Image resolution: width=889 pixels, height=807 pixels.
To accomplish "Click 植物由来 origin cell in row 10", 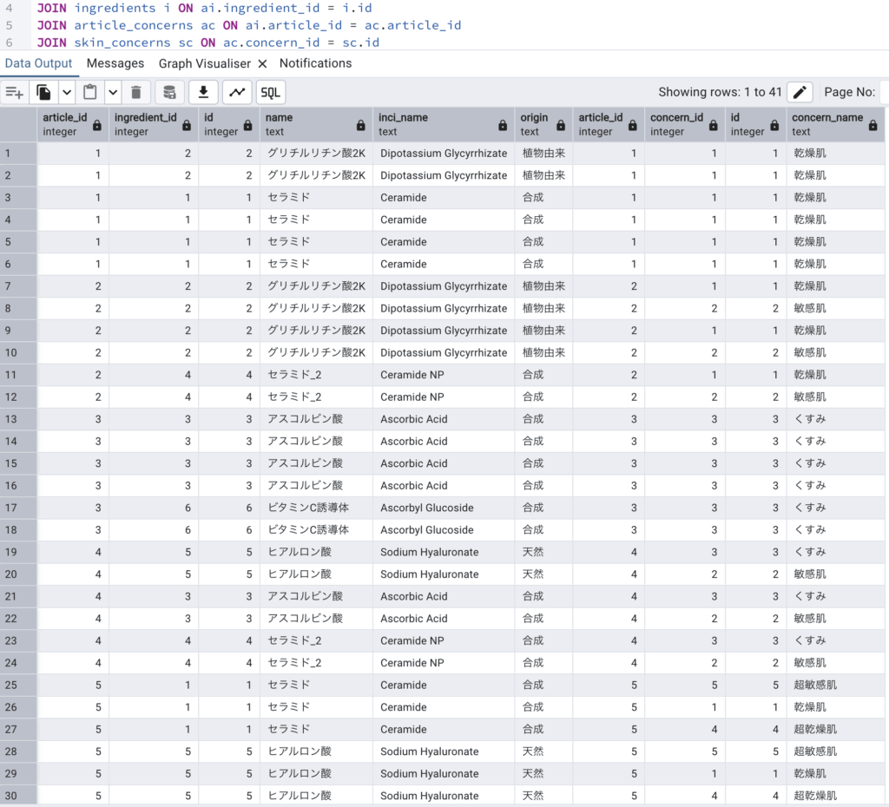I will click(x=543, y=352).
